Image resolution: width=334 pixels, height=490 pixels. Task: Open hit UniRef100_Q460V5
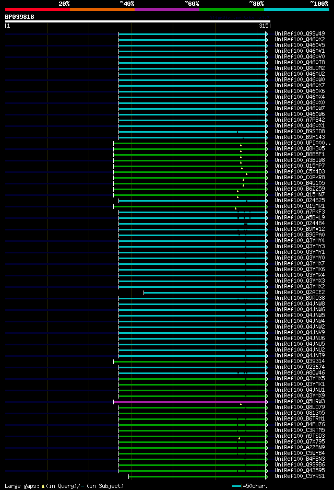coord(300,45)
